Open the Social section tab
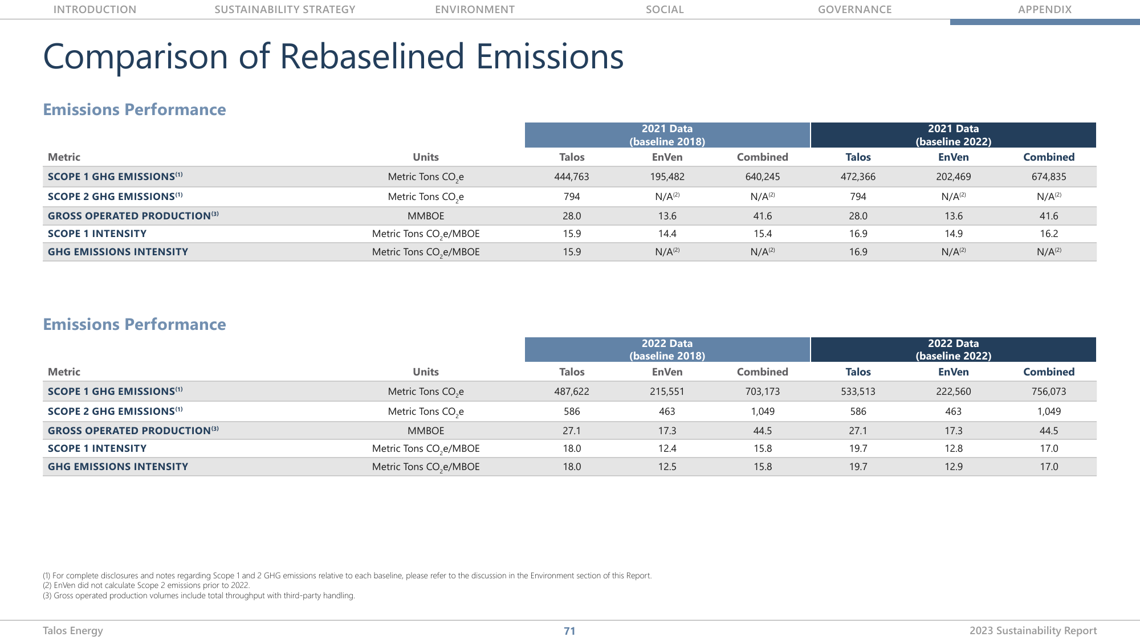Screen dimensions: 1140x641 (665, 9)
